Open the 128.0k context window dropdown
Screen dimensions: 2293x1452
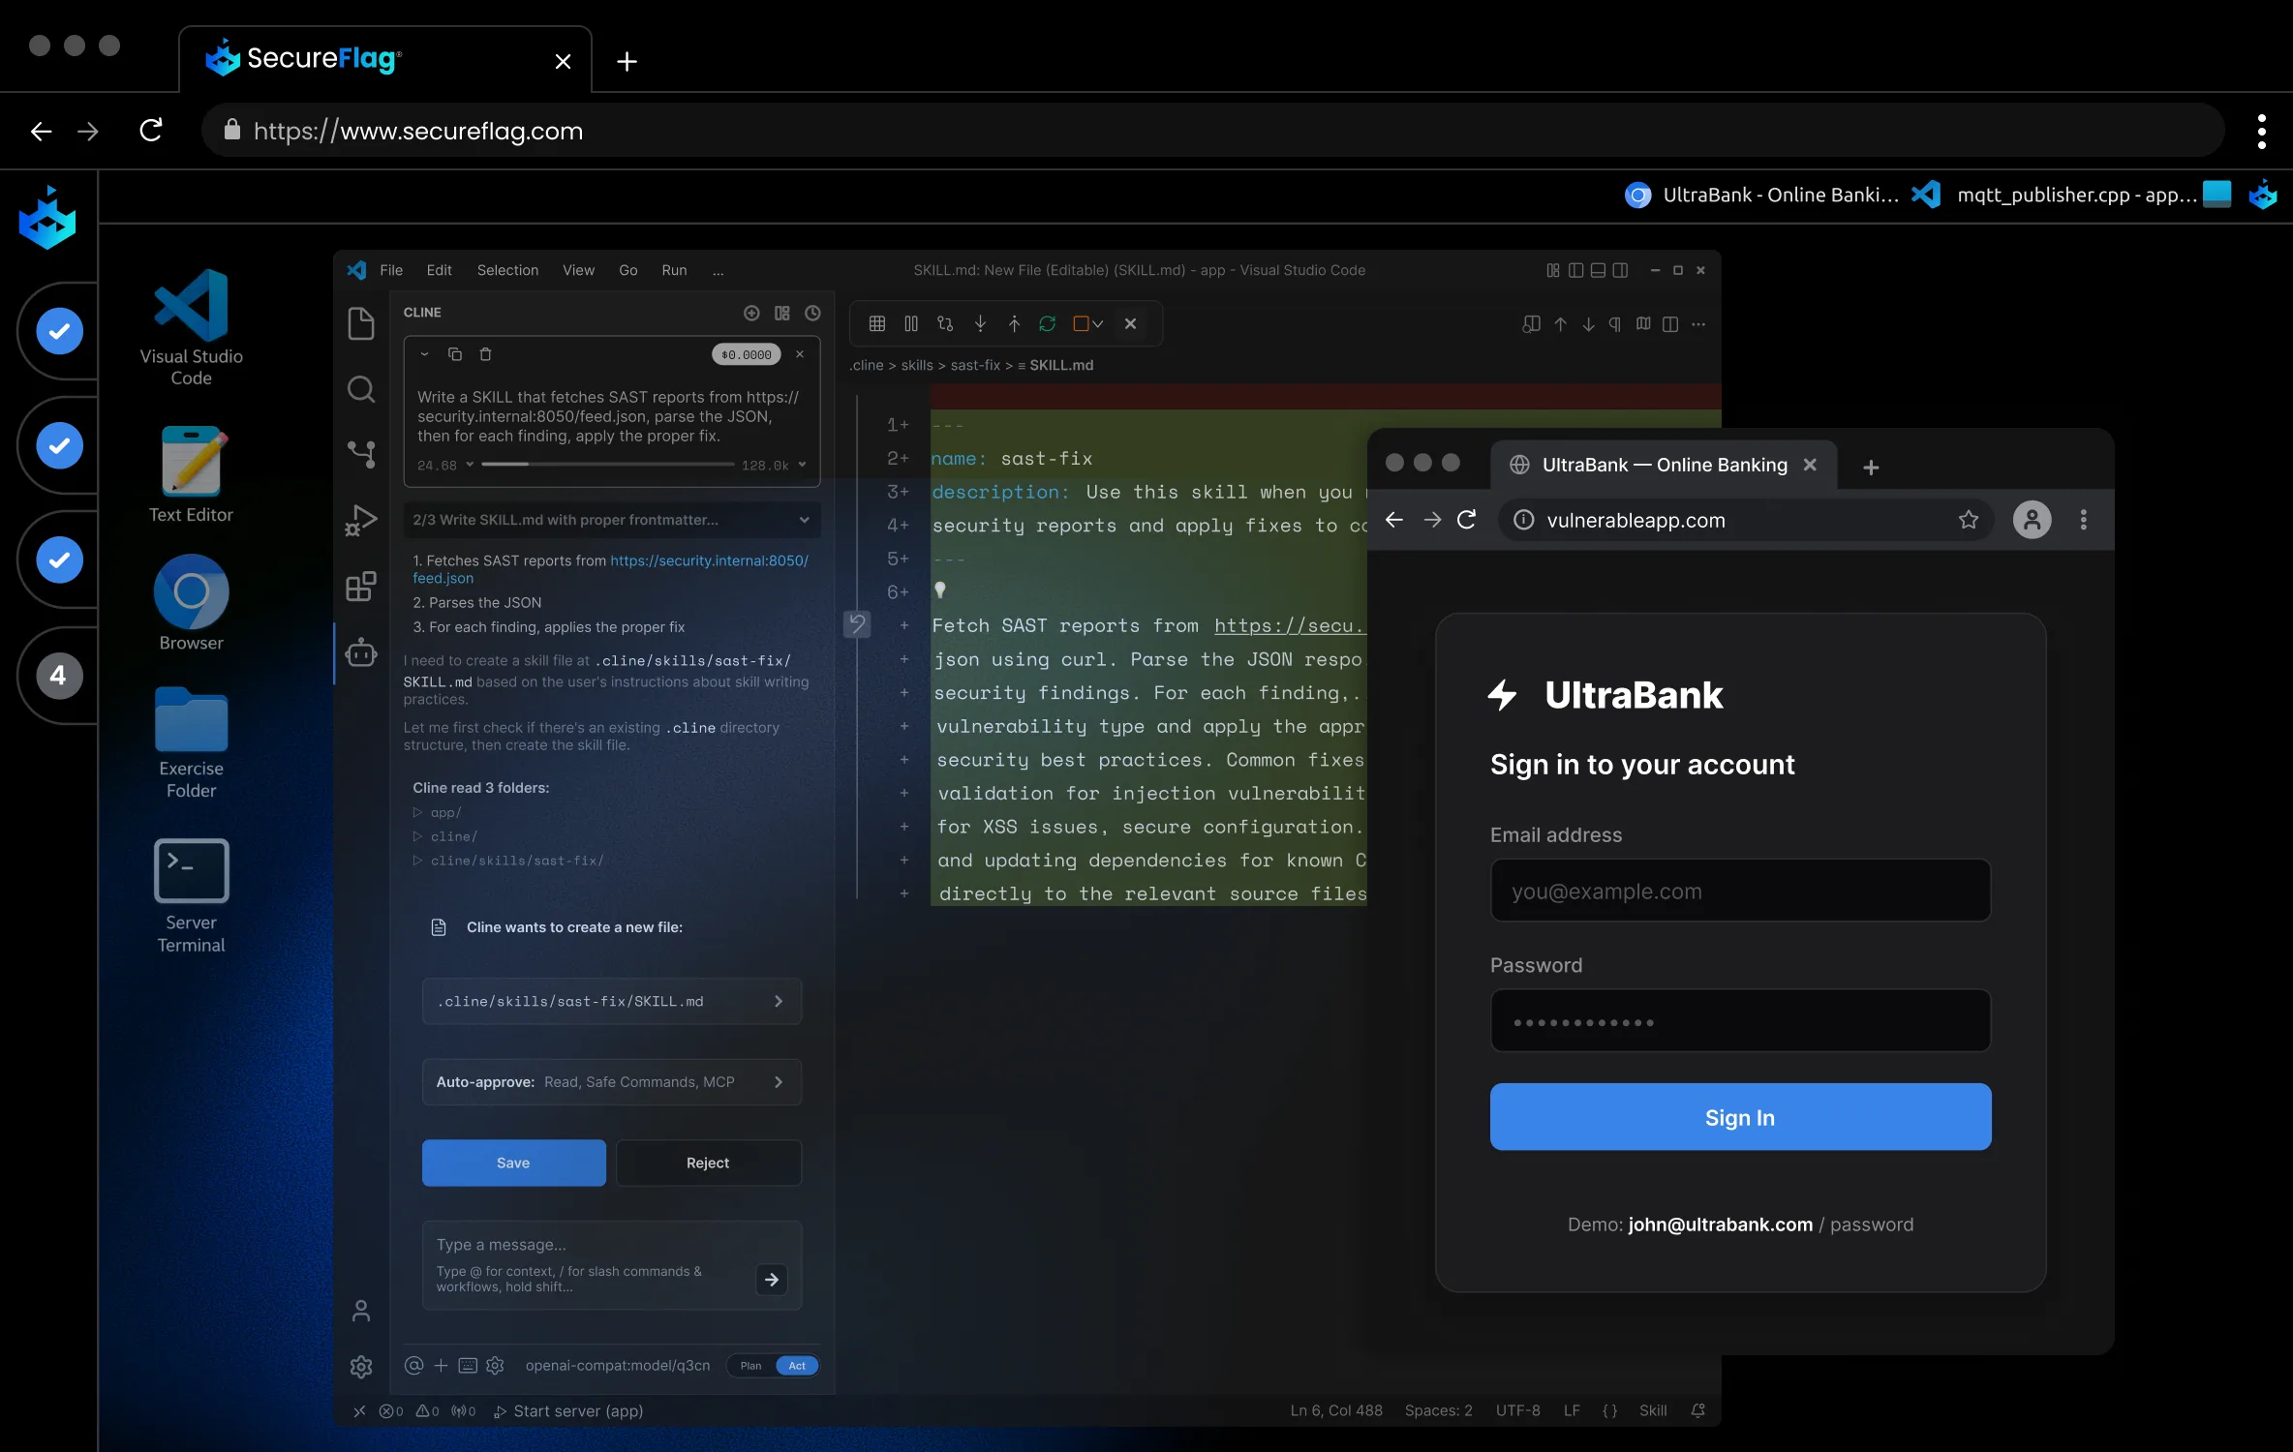coord(774,466)
